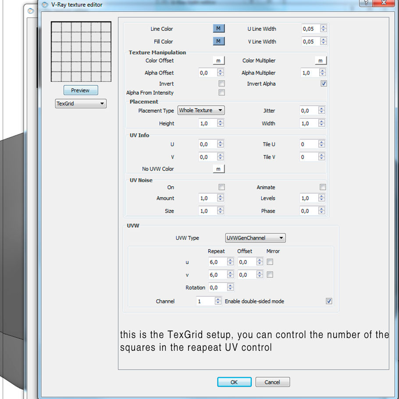The width and height of the screenshot is (399, 399).
Task: Click the Alpha Multiplier spinner arrows
Action: click(323, 72)
